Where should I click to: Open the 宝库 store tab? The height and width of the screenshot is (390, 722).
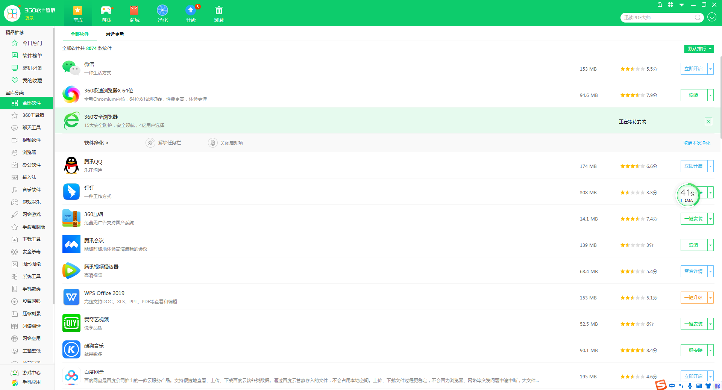point(78,14)
